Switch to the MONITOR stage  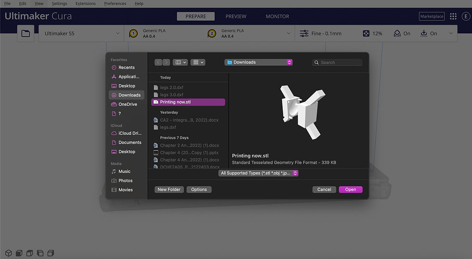[x=277, y=16]
